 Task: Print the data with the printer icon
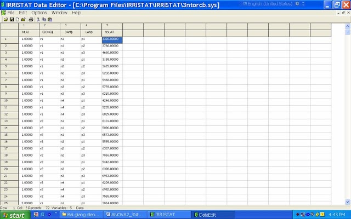[31, 20]
